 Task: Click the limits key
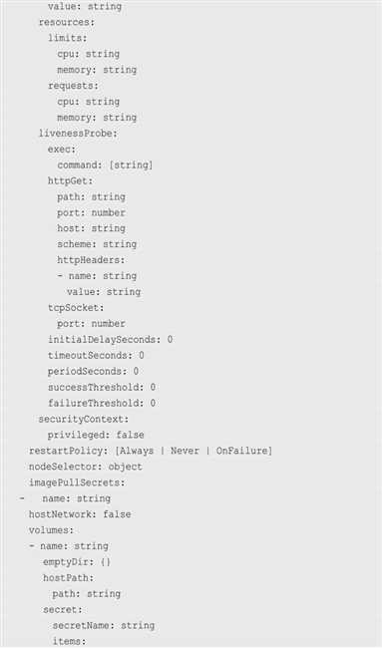(x=68, y=38)
